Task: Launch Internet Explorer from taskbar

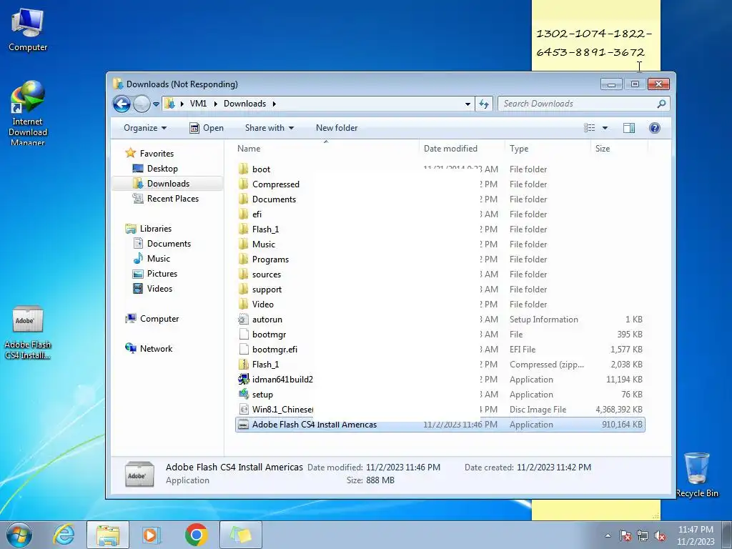Action: (x=64, y=535)
